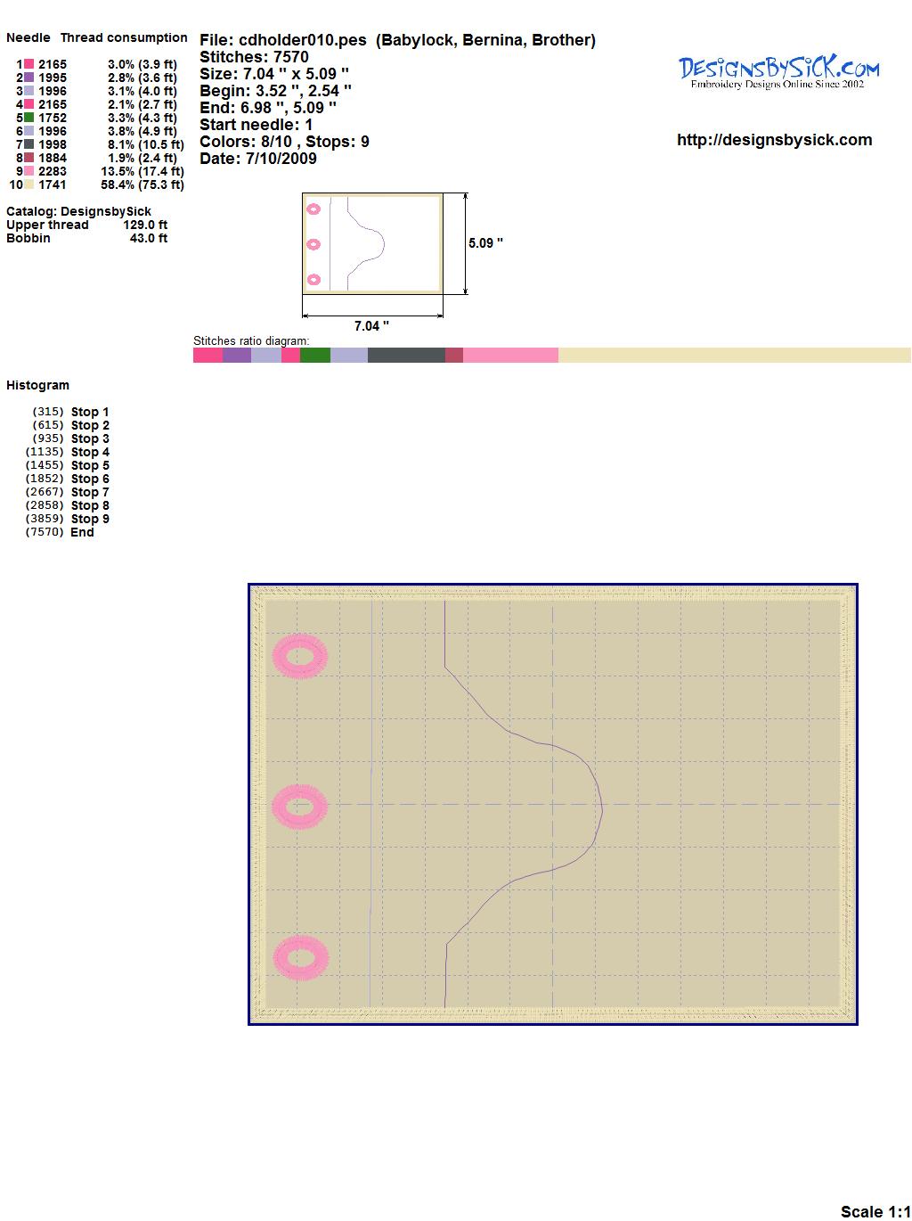The image size is (912, 1221).
Task: Click the Scale 1:1 label
Action: click(875, 1211)
